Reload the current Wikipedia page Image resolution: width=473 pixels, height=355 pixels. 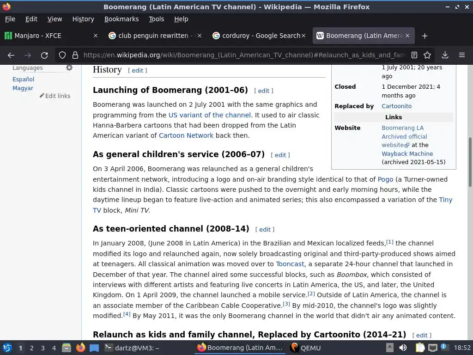point(44,55)
